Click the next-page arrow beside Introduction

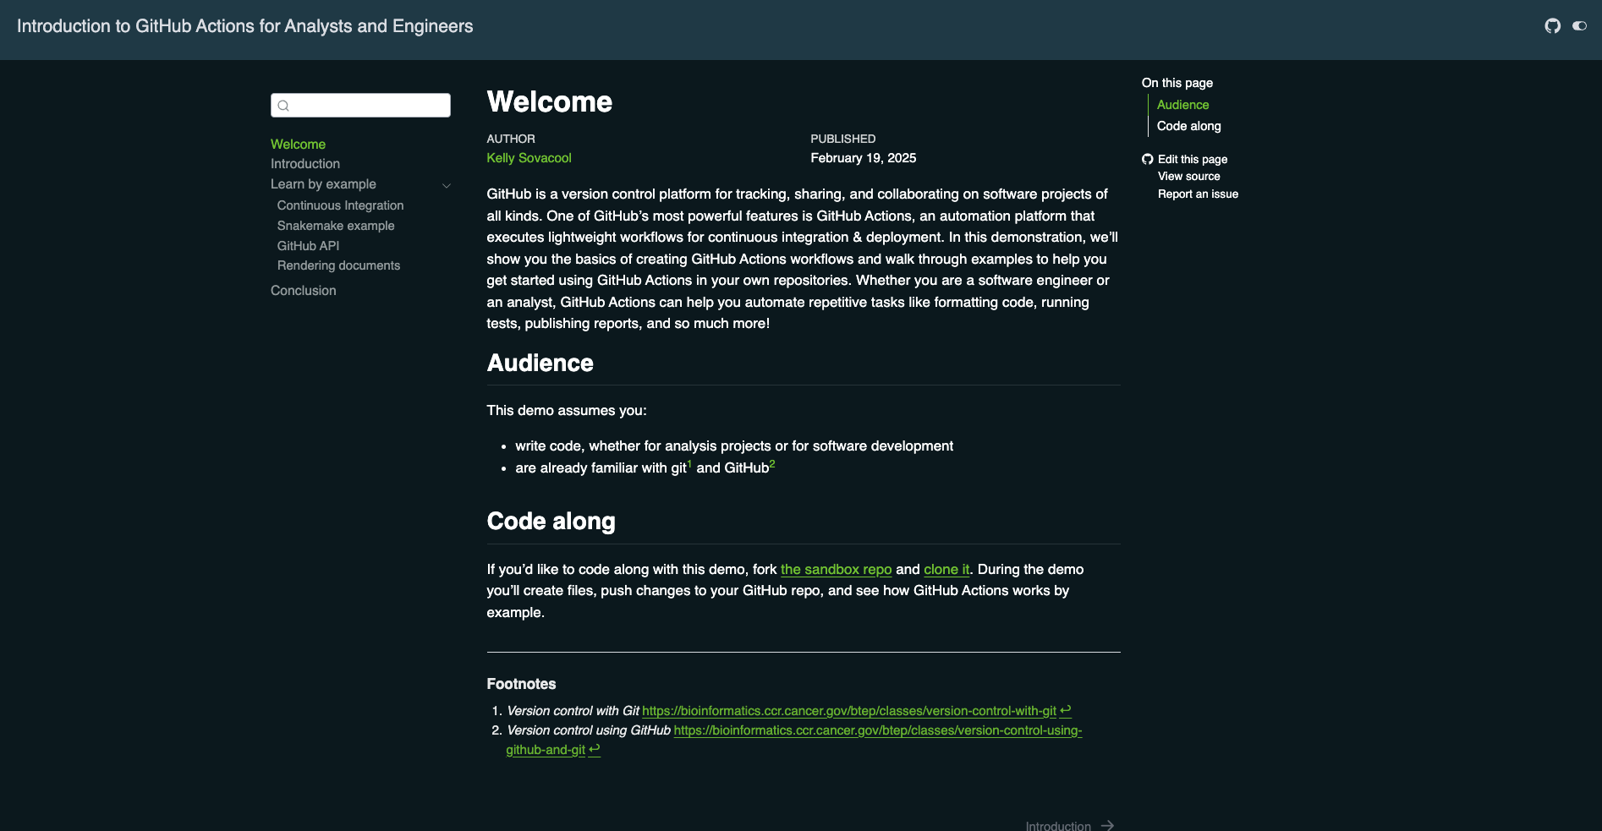(x=1107, y=825)
